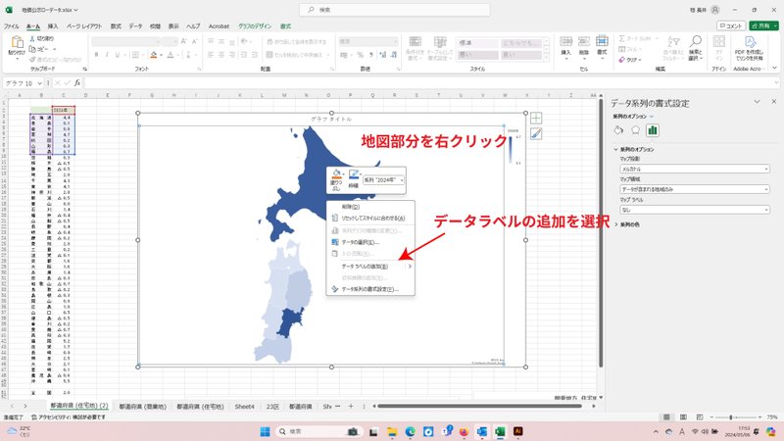Choose Reset to Match Style in context menu
784x441 pixels.
[x=370, y=218]
